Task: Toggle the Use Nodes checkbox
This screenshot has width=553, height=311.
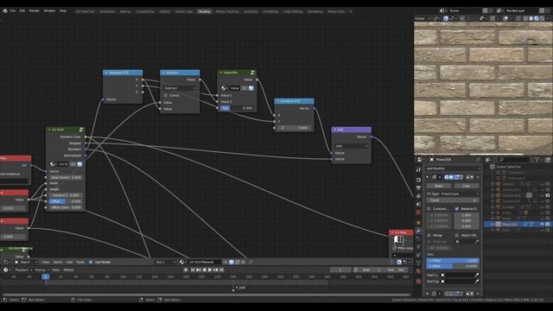Action: point(91,262)
